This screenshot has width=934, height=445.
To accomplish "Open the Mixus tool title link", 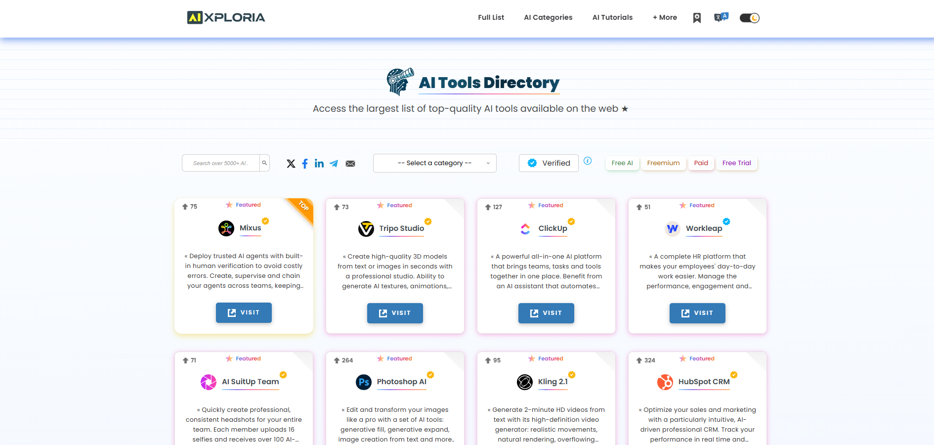I will [251, 228].
